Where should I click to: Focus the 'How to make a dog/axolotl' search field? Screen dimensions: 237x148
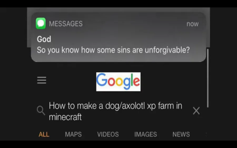click(x=116, y=111)
